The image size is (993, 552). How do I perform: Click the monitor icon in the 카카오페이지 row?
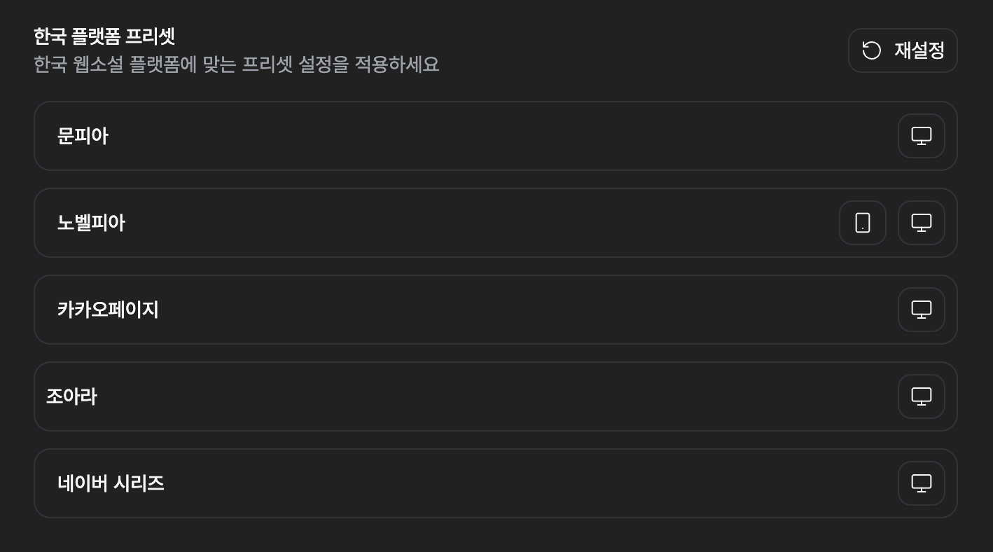921,310
